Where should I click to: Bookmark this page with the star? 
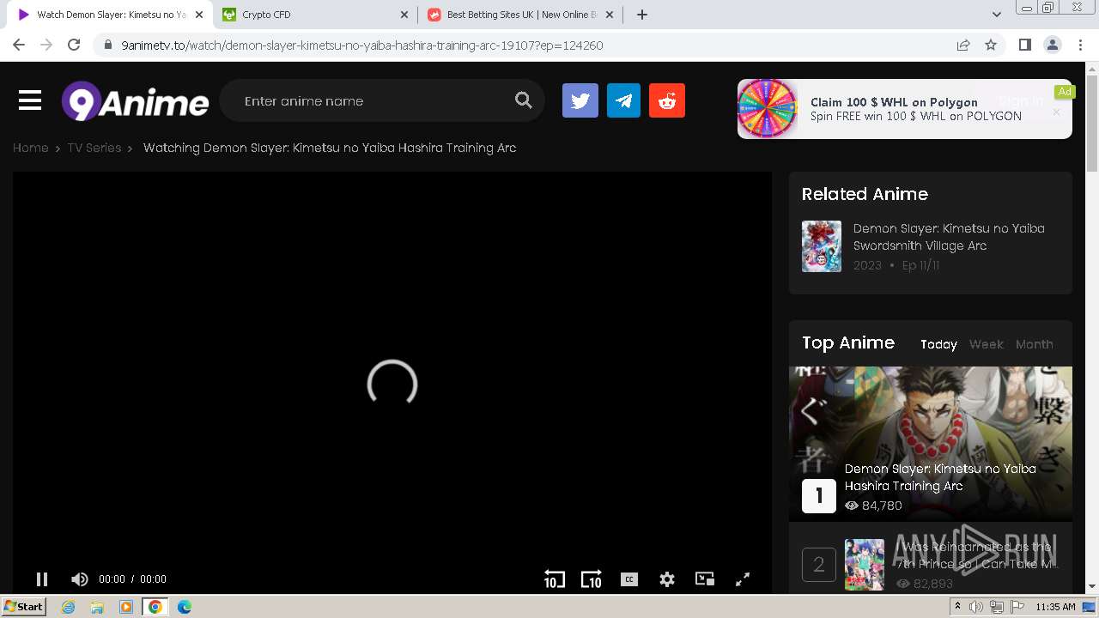[991, 45]
